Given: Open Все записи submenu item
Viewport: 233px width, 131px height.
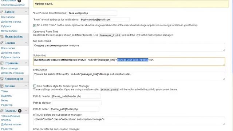Looking at the screenshot, I should [8, 17].
